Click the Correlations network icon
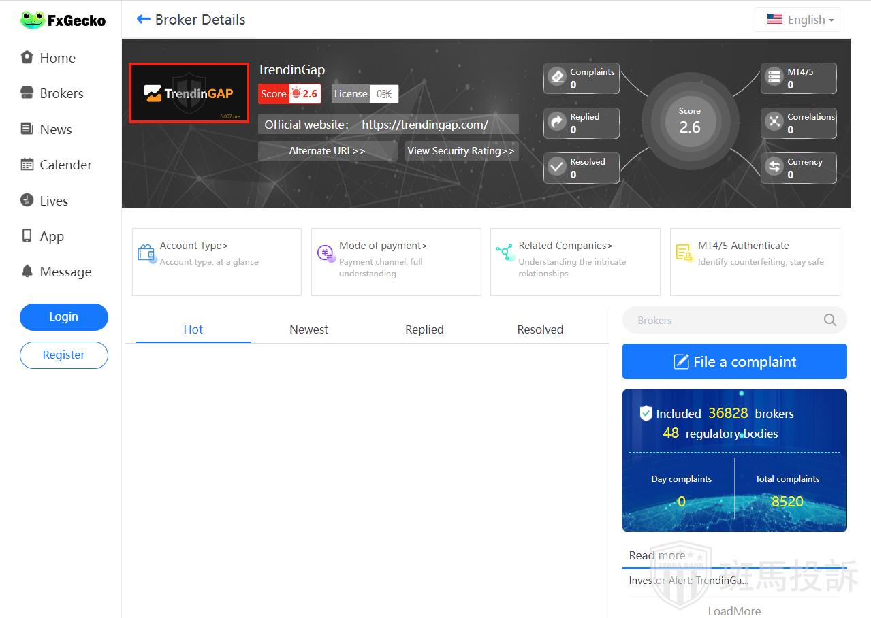The width and height of the screenshot is (871, 618). click(x=774, y=122)
